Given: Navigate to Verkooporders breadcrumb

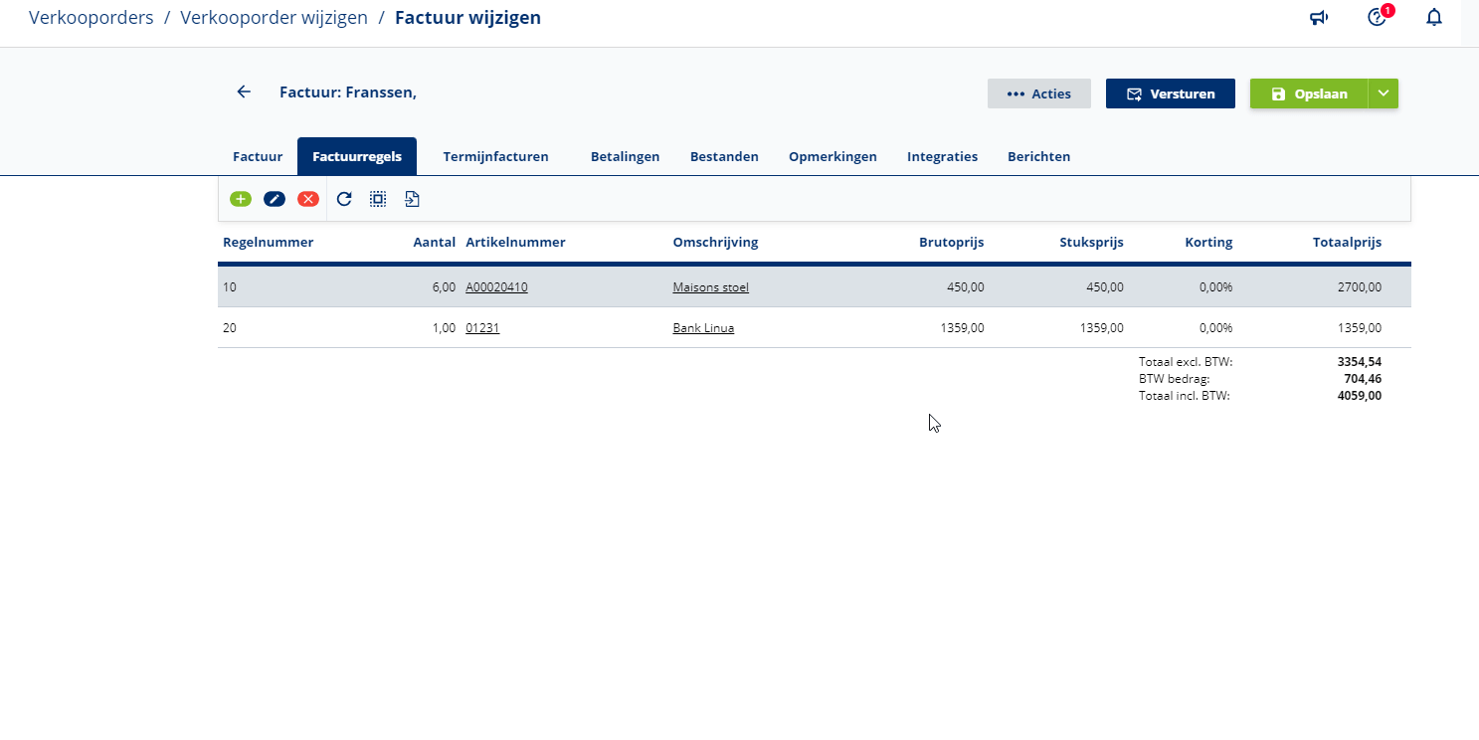Looking at the screenshot, I should click(x=92, y=18).
